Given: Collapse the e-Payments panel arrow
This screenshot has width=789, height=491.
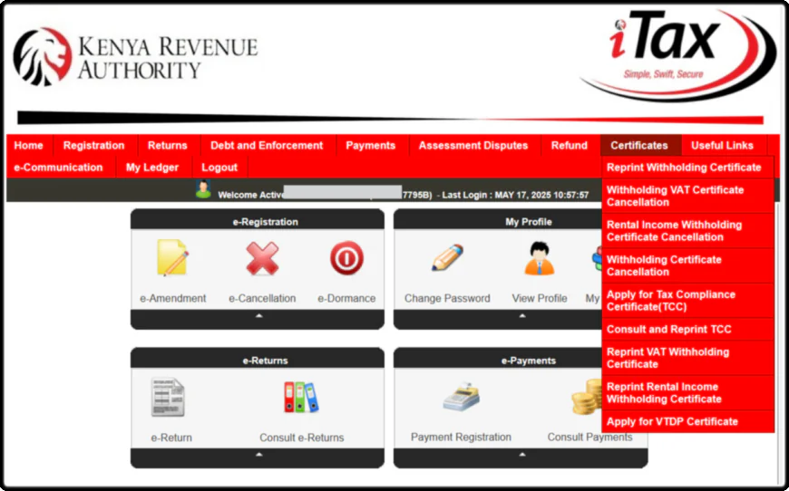Looking at the screenshot, I should (522, 455).
